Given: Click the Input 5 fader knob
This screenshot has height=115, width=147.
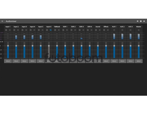Looking at the screenshot, I should point(41,46).
